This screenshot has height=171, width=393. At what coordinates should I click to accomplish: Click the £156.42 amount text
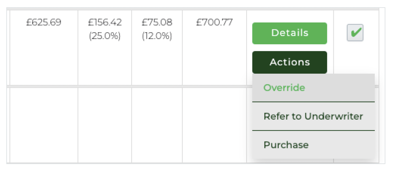pos(105,23)
